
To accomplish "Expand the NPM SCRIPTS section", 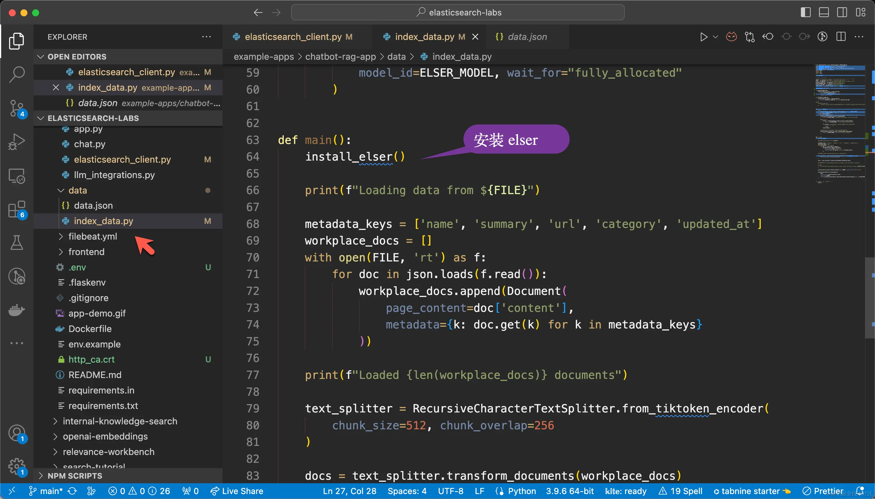I will coord(75,476).
